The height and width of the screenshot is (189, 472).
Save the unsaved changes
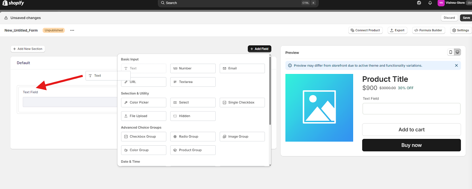click(x=466, y=18)
